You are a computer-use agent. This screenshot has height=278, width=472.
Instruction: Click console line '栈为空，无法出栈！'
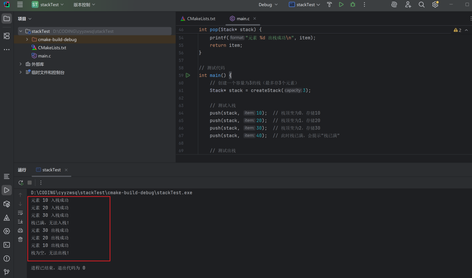tap(50, 253)
